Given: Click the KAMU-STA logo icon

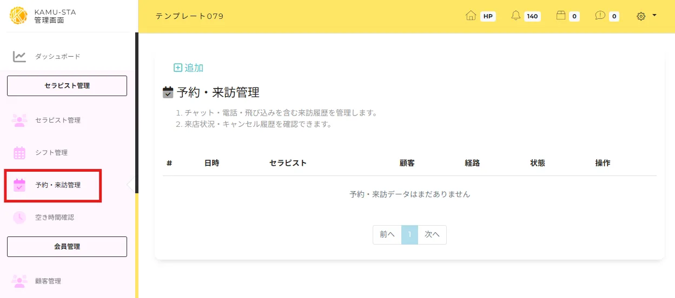Looking at the screenshot, I should coord(18,16).
